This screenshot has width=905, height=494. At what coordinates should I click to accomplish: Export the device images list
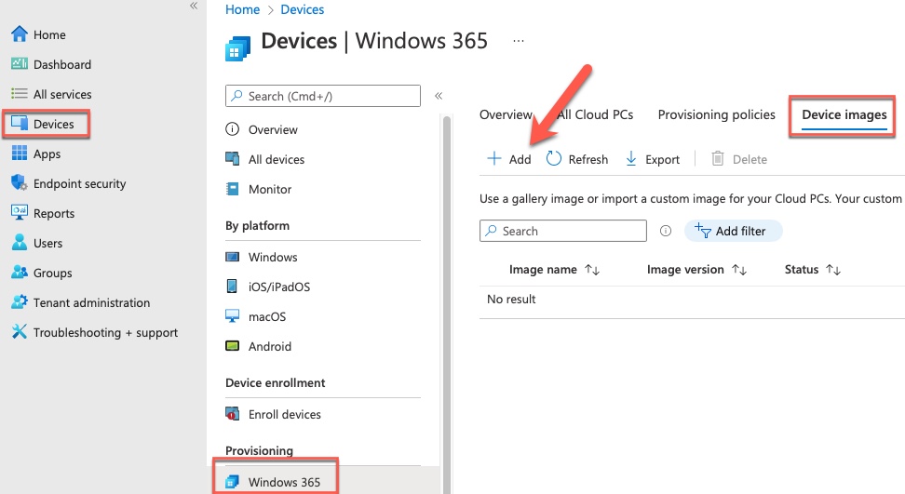pos(653,158)
